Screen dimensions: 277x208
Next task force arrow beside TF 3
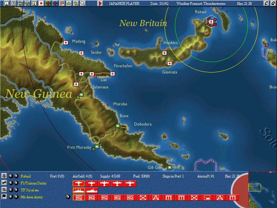[16, 190]
